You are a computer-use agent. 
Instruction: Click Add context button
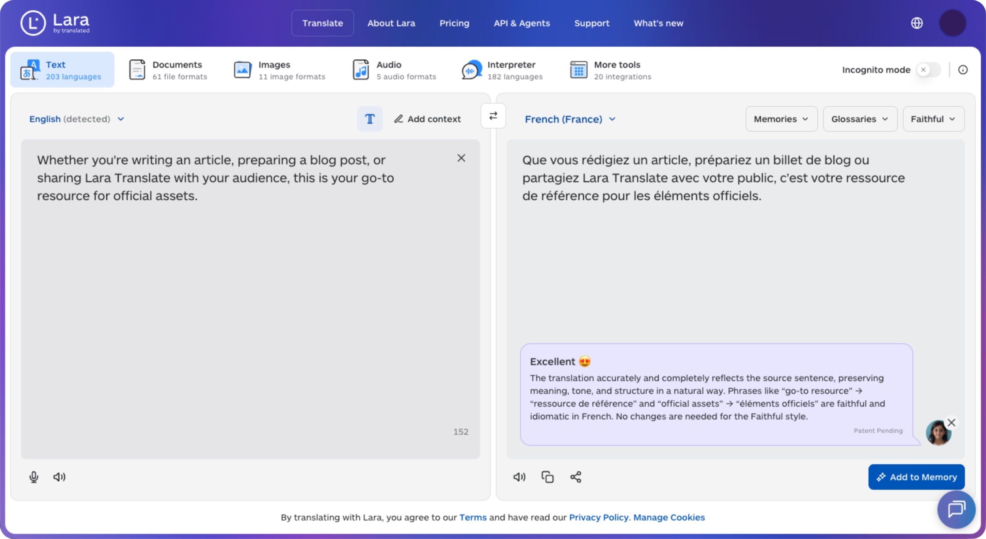pos(427,119)
